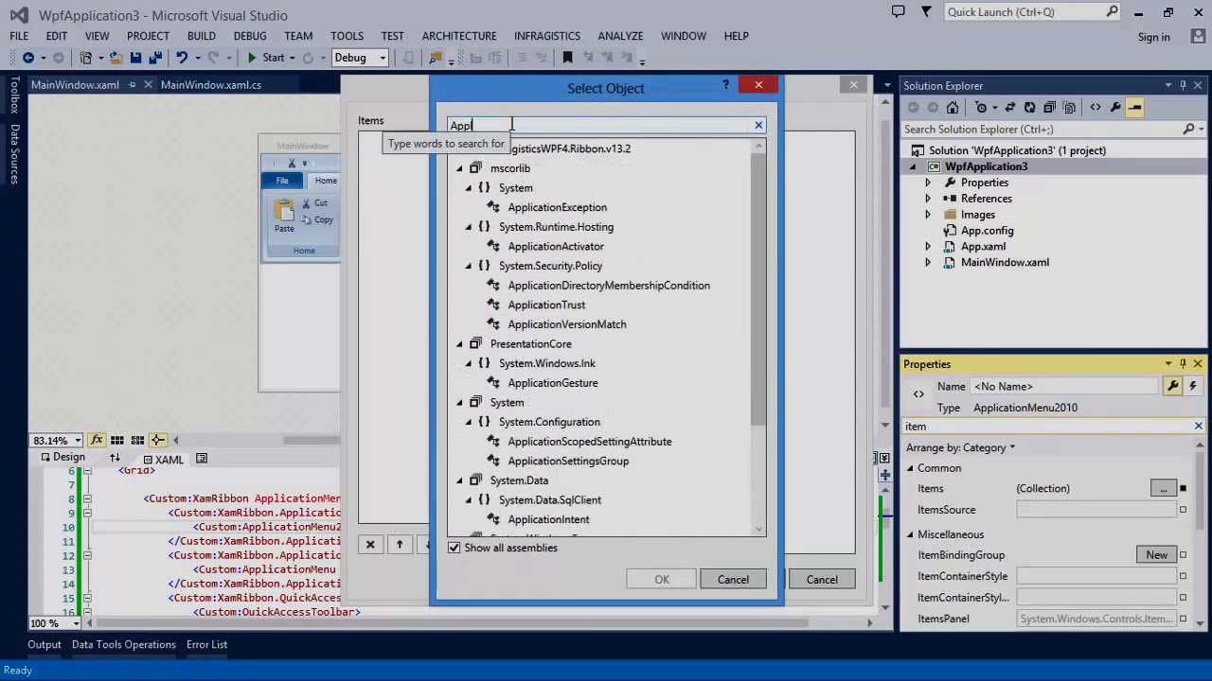1212x681 pixels.
Task: Clear the Select Object search box
Action: point(758,125)
